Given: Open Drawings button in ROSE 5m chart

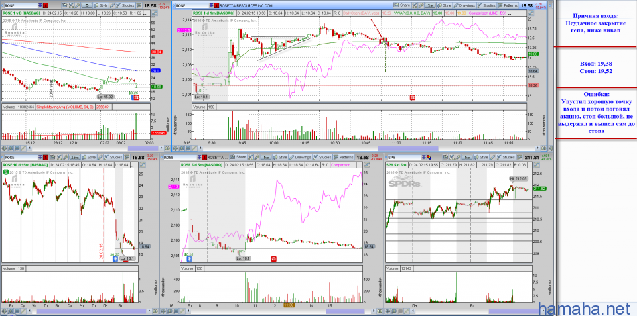Looking at the screenshot, I should click(x=300, y=158).
